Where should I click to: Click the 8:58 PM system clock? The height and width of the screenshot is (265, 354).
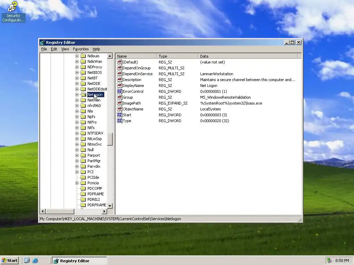342,261
